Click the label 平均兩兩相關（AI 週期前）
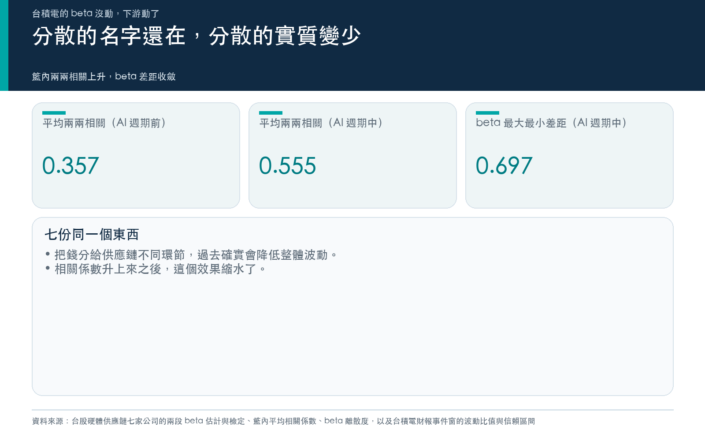The width and height of the screenshot is (705, 441). [x=104, y=123]
